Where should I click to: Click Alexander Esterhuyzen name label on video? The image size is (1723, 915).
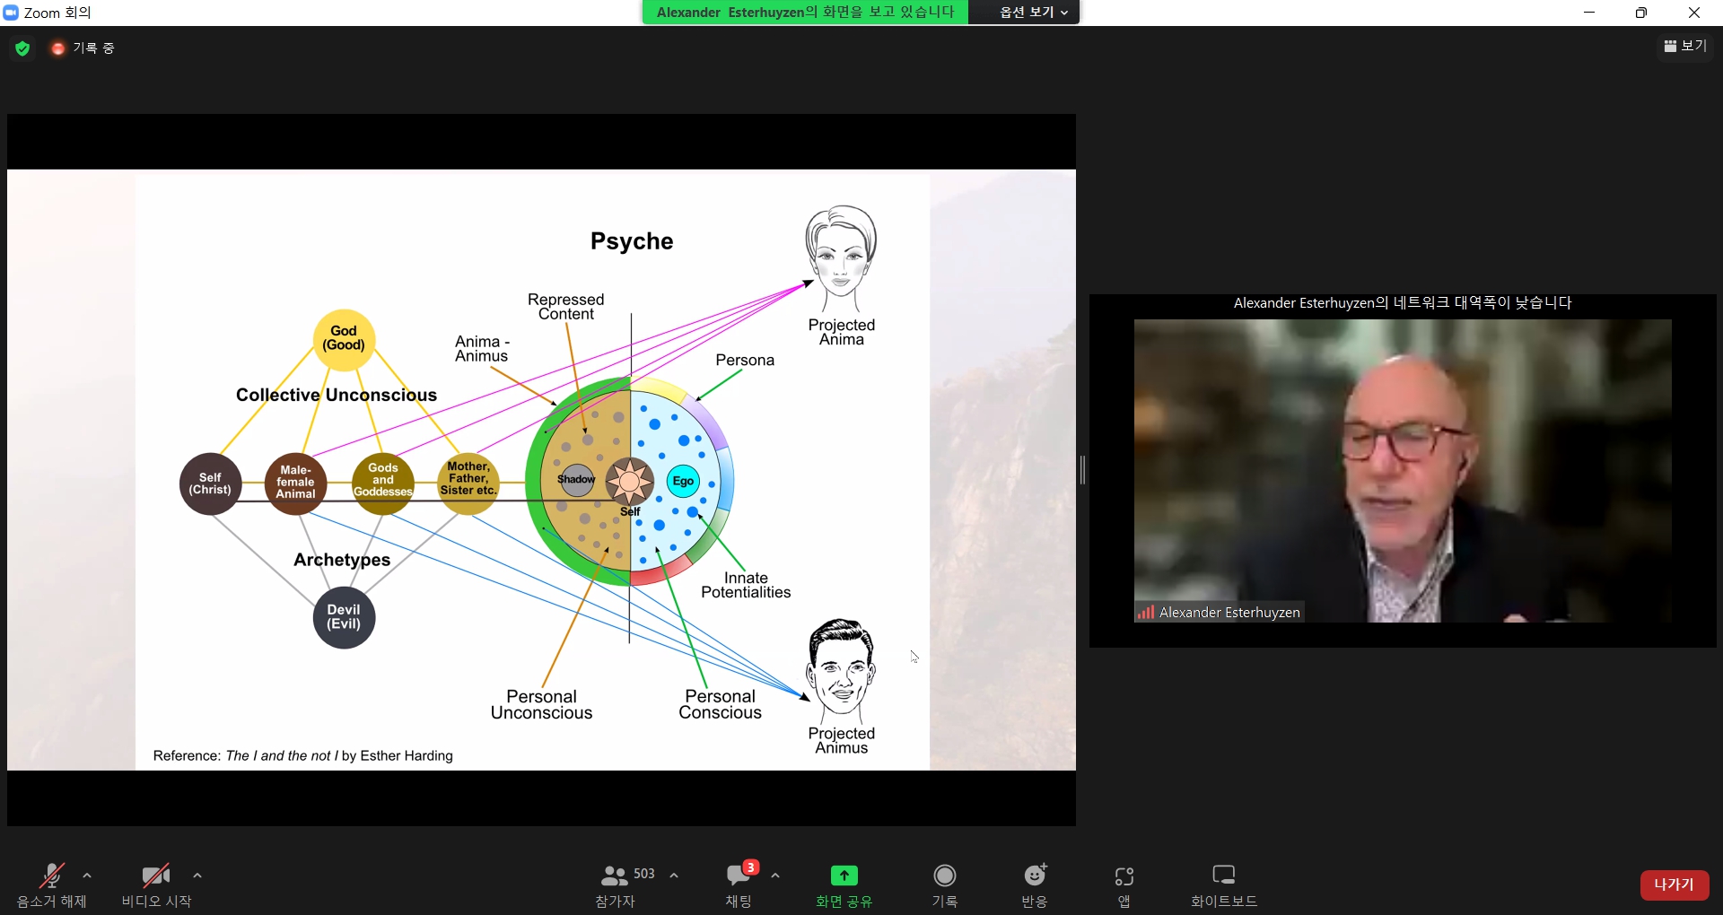[x=1229, y=613]
